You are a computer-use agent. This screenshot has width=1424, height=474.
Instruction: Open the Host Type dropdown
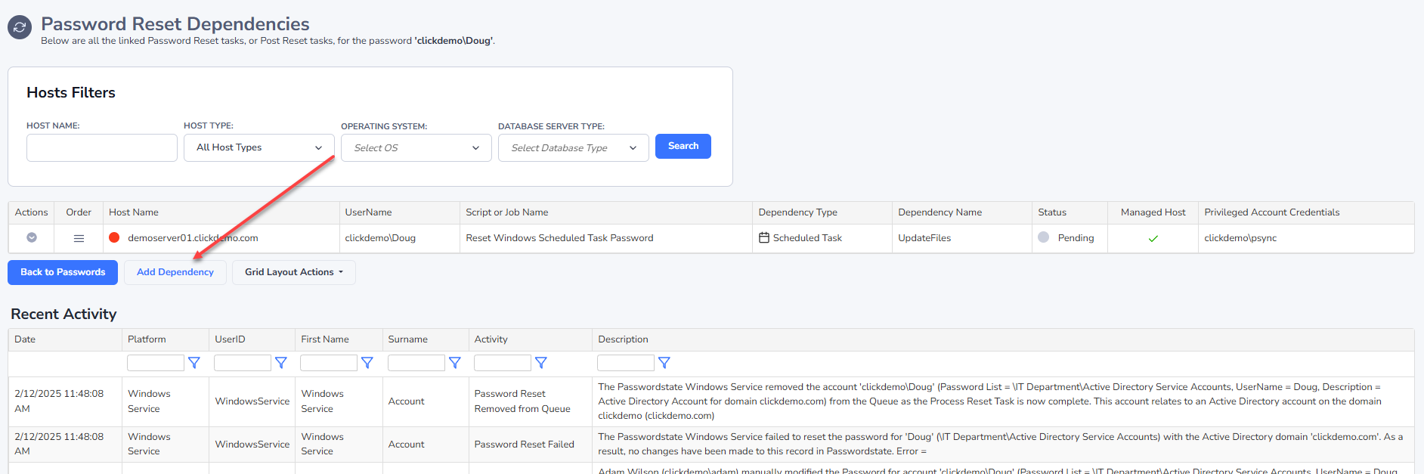(x=259, y=147)
